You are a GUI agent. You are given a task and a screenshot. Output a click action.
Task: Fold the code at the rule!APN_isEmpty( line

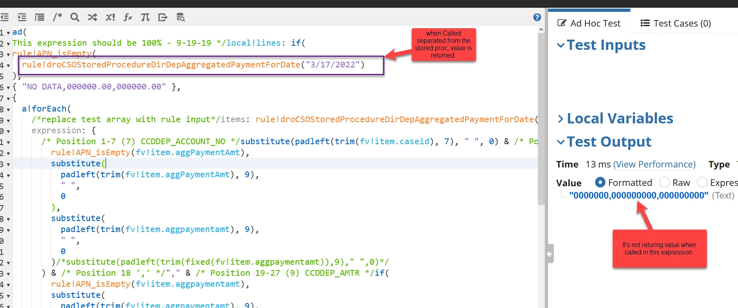(8, 55)
